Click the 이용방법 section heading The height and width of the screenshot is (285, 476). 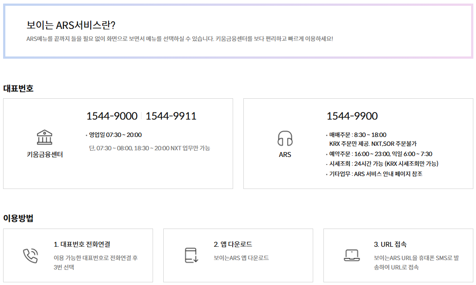point(19,218)
